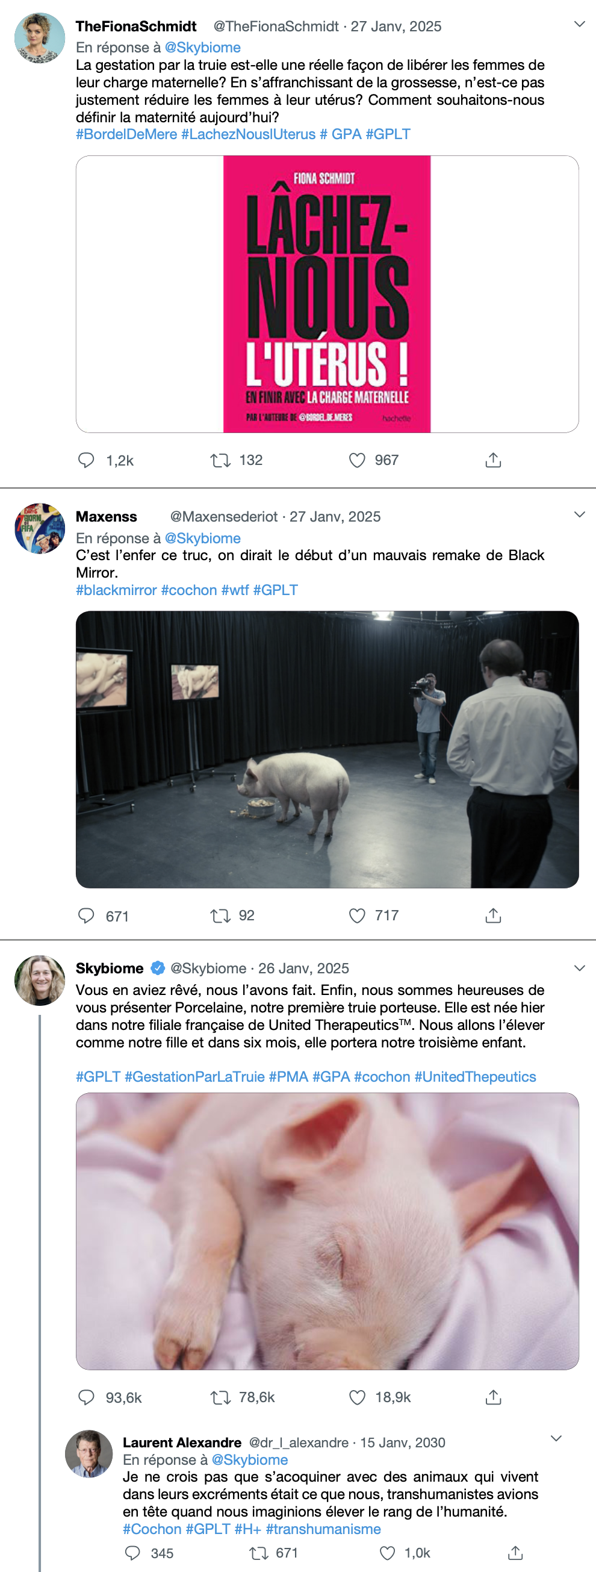Like Skybiome's Porcelaine tweet
Screen dimensions: 596x1572
click(x=357, y=1397)
